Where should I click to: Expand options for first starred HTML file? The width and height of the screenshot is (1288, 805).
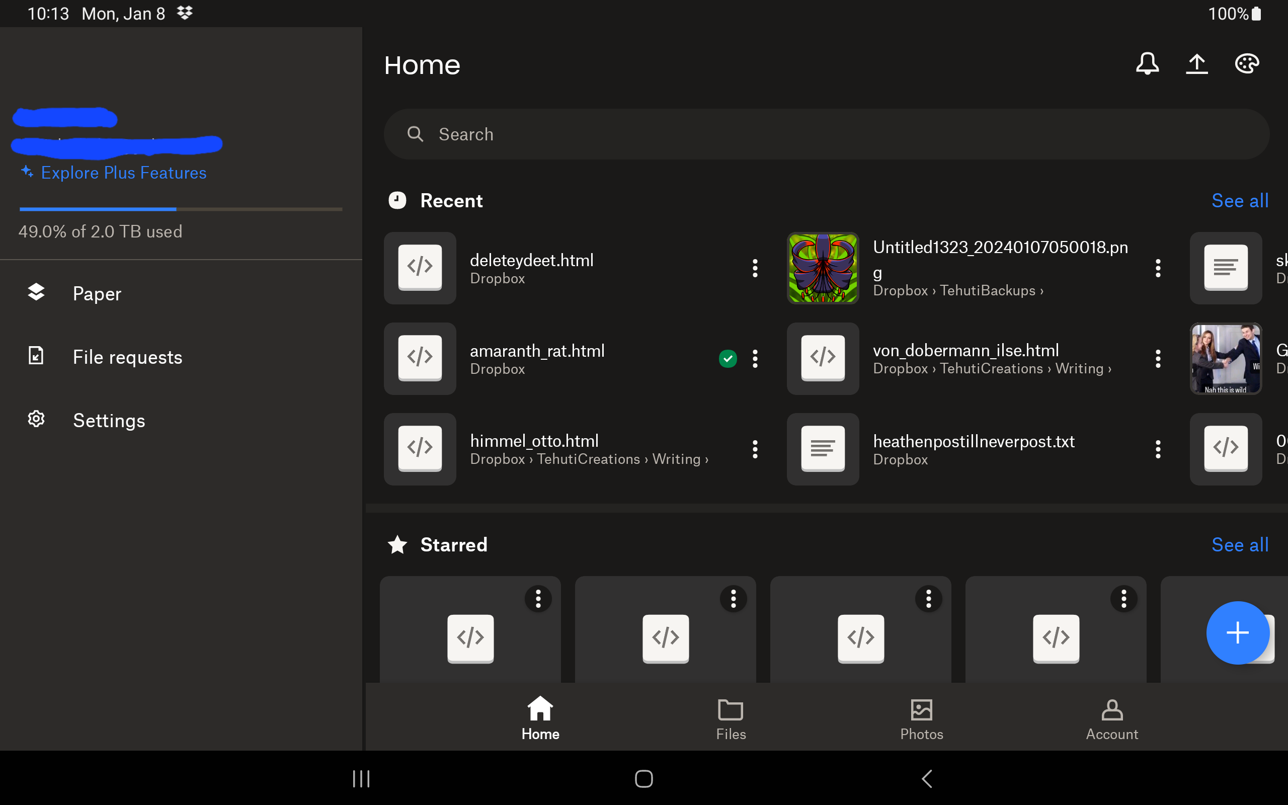coord(539,596)
